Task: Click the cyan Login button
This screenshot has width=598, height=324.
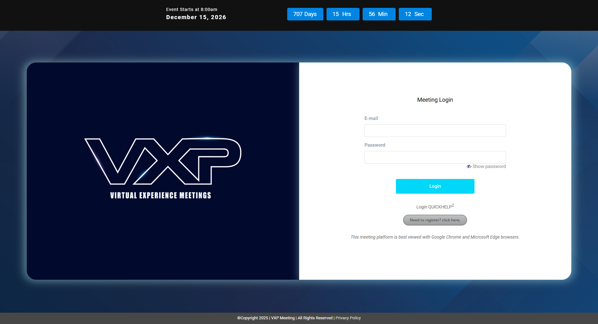Action: 435,186
